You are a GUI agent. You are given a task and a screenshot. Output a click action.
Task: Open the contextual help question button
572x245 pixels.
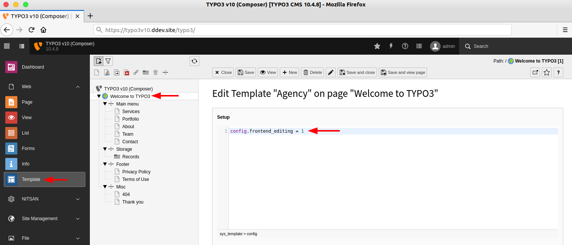coord(558,72)
